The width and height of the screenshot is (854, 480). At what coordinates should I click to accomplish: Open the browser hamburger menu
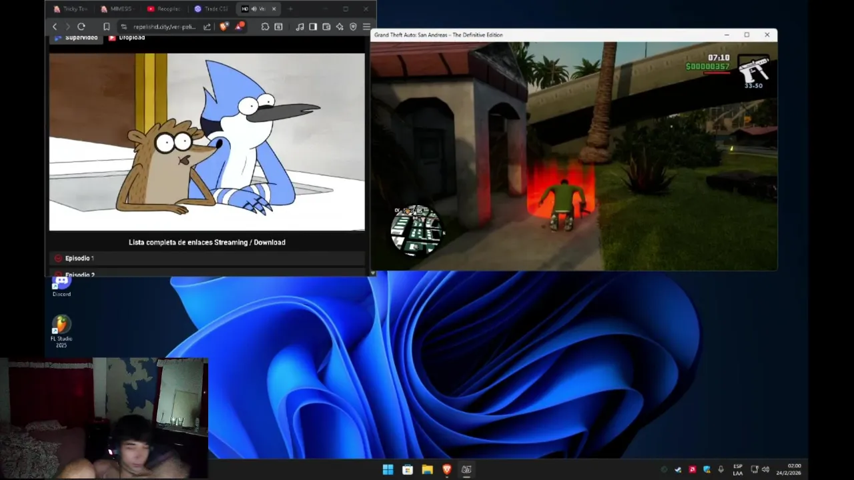point(366,27)
